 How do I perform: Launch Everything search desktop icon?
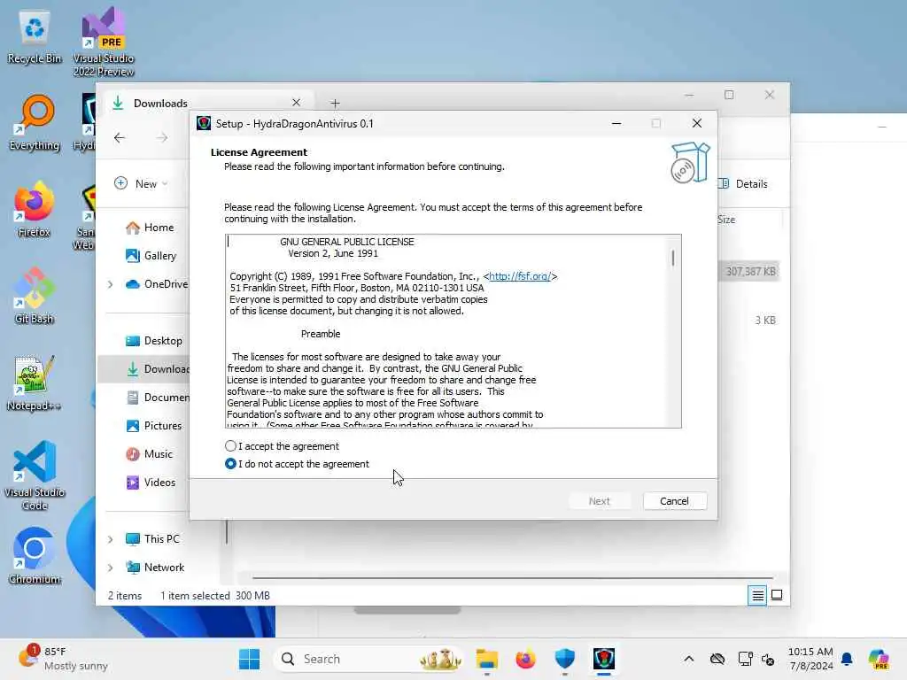coord(35,123)
